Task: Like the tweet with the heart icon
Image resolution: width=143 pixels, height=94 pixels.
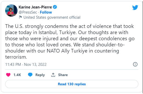Action: click(8, 75)
